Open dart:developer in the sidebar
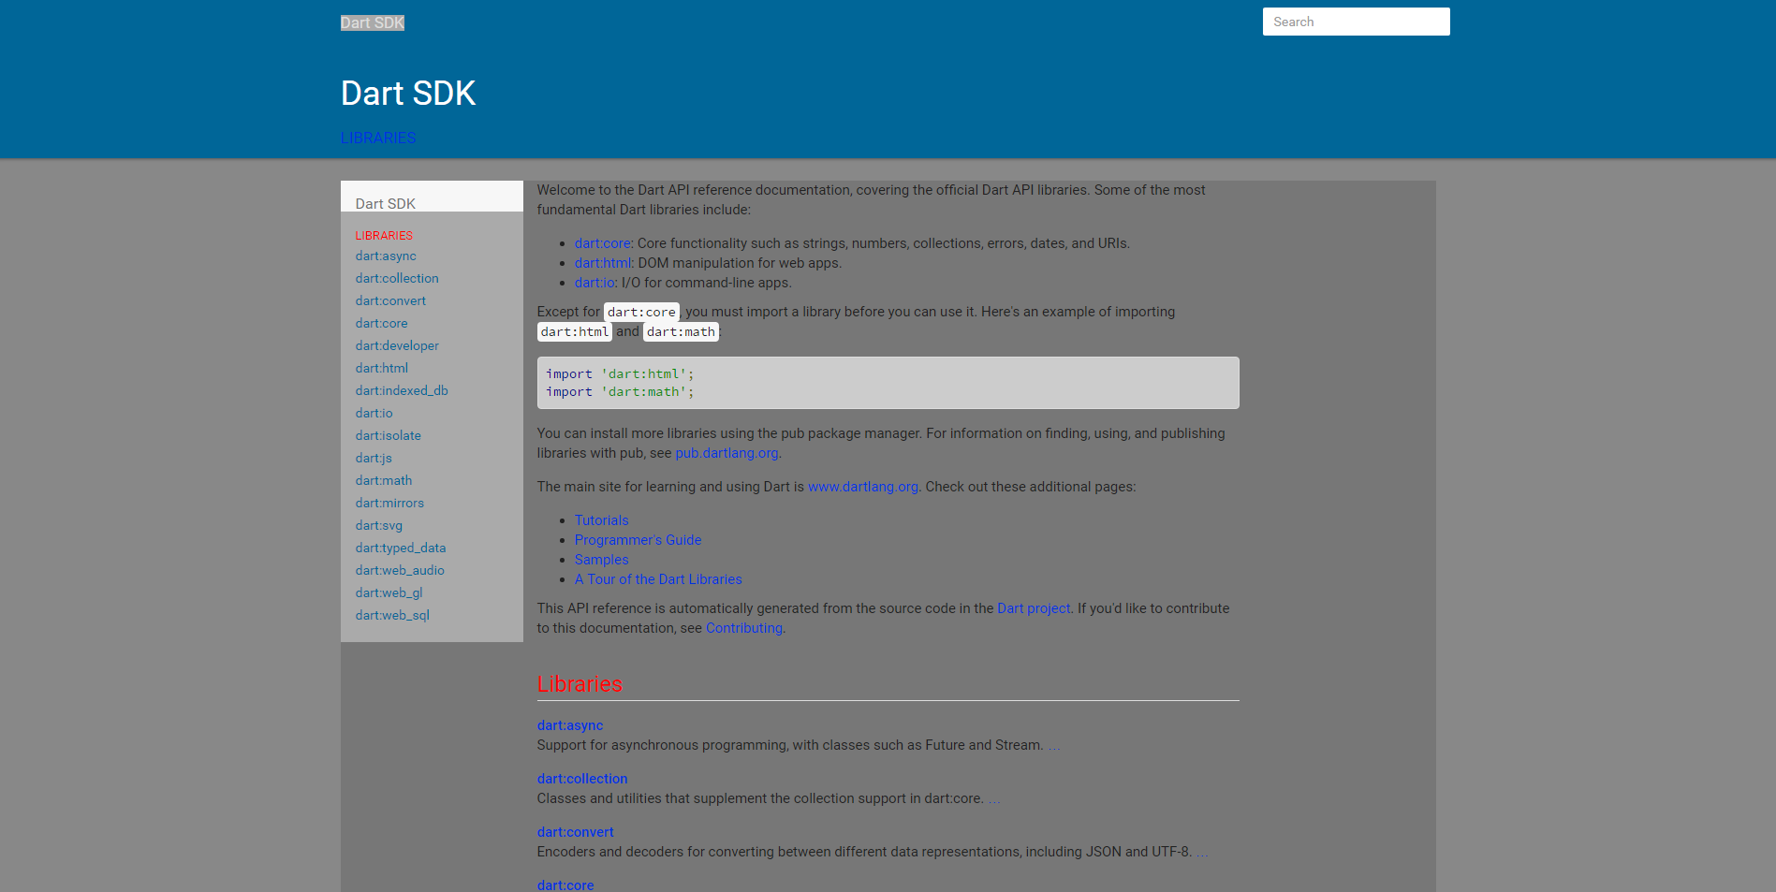This screenshot has height=892, width=1776. (x=397, y=345)
